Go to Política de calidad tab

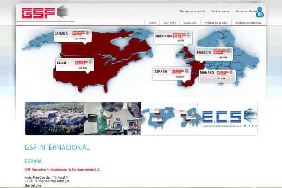(216, 22)
